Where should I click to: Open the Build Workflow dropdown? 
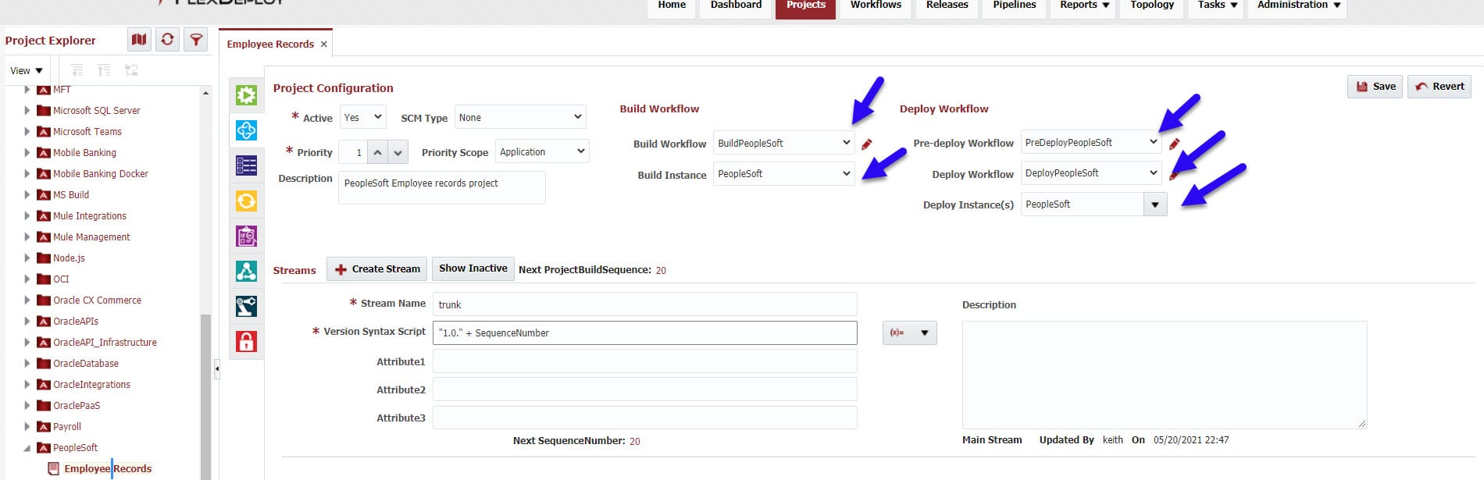click(x=783, y=143)
